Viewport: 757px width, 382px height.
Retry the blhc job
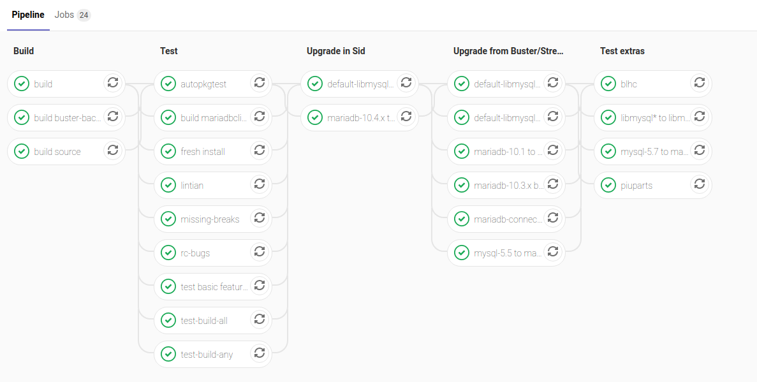700,83
